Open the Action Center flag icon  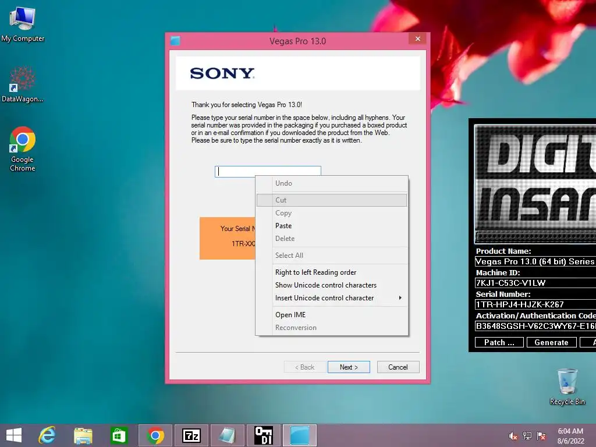(541, 436)
